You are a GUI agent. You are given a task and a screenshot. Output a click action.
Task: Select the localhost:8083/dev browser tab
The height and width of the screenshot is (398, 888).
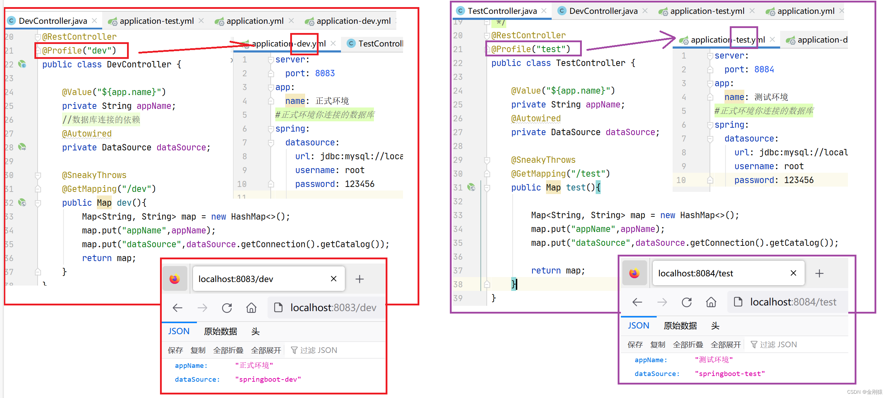[269, 279]
